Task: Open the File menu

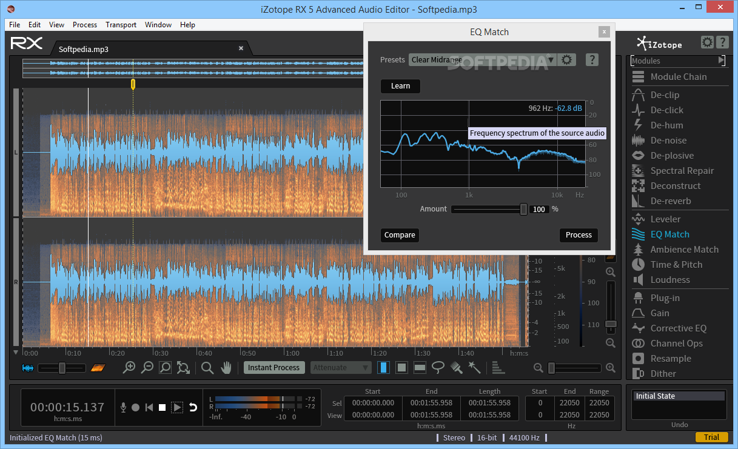Action: pyautogui.click(x=15, y=25)
